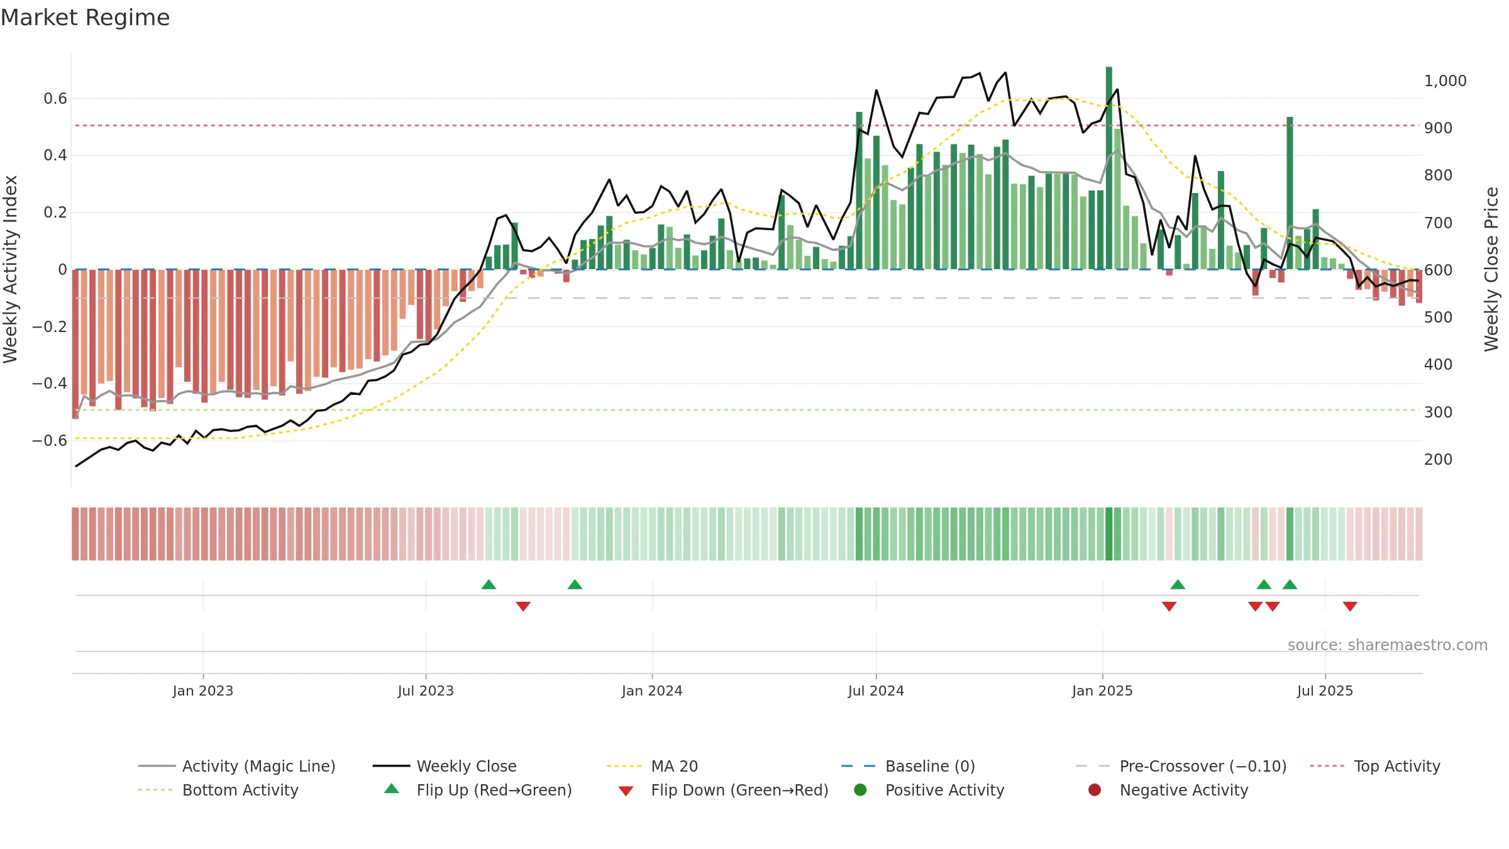
Task: Click the Jan 2025 date label
Action: (1102, 691)
